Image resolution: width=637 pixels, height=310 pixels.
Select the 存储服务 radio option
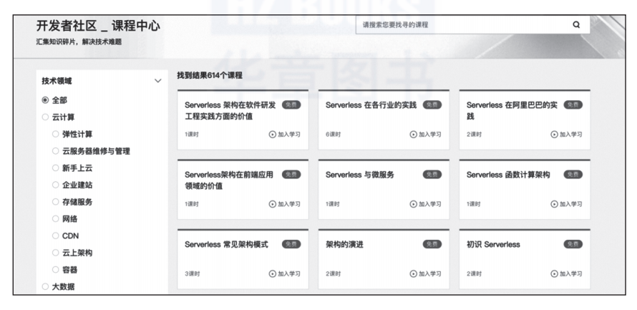pos(56,201)
